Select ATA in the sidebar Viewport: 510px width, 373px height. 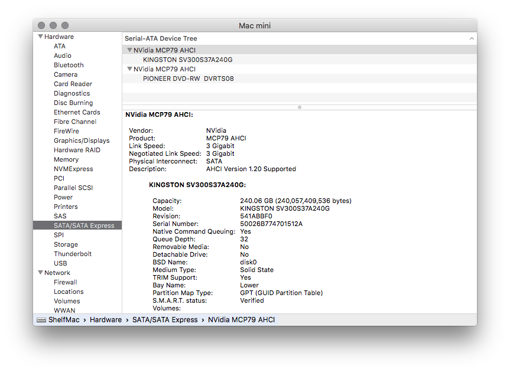(60, 46)
